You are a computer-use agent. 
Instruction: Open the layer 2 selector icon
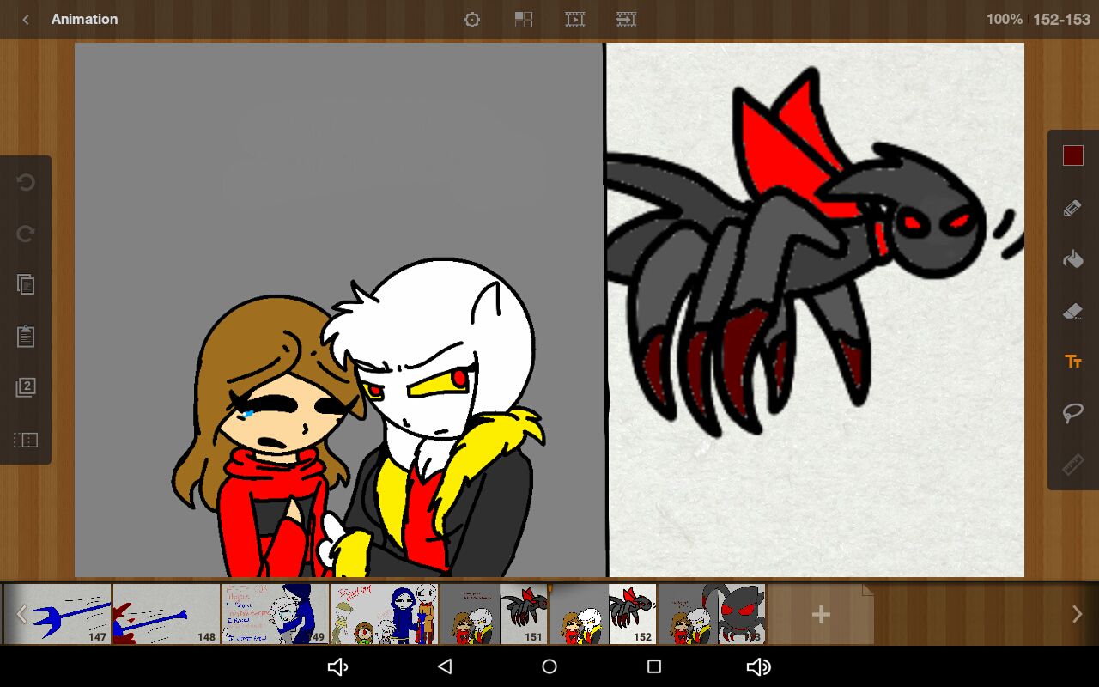(26, 387)
